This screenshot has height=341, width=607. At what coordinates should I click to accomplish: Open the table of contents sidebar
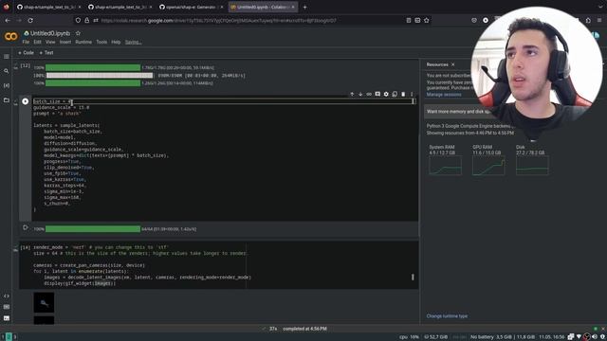(x=7, y=57)
